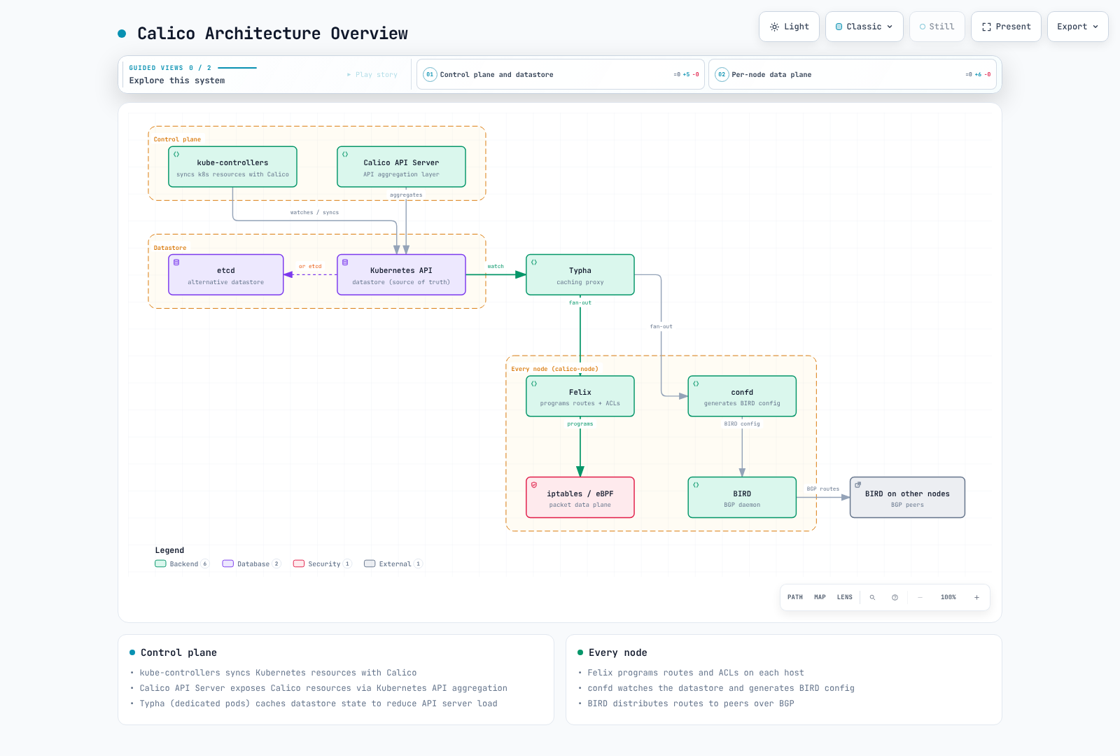1120x756 pixels.
Task: Click the Present fullscreen button
Action: (x=1006, y=27)
